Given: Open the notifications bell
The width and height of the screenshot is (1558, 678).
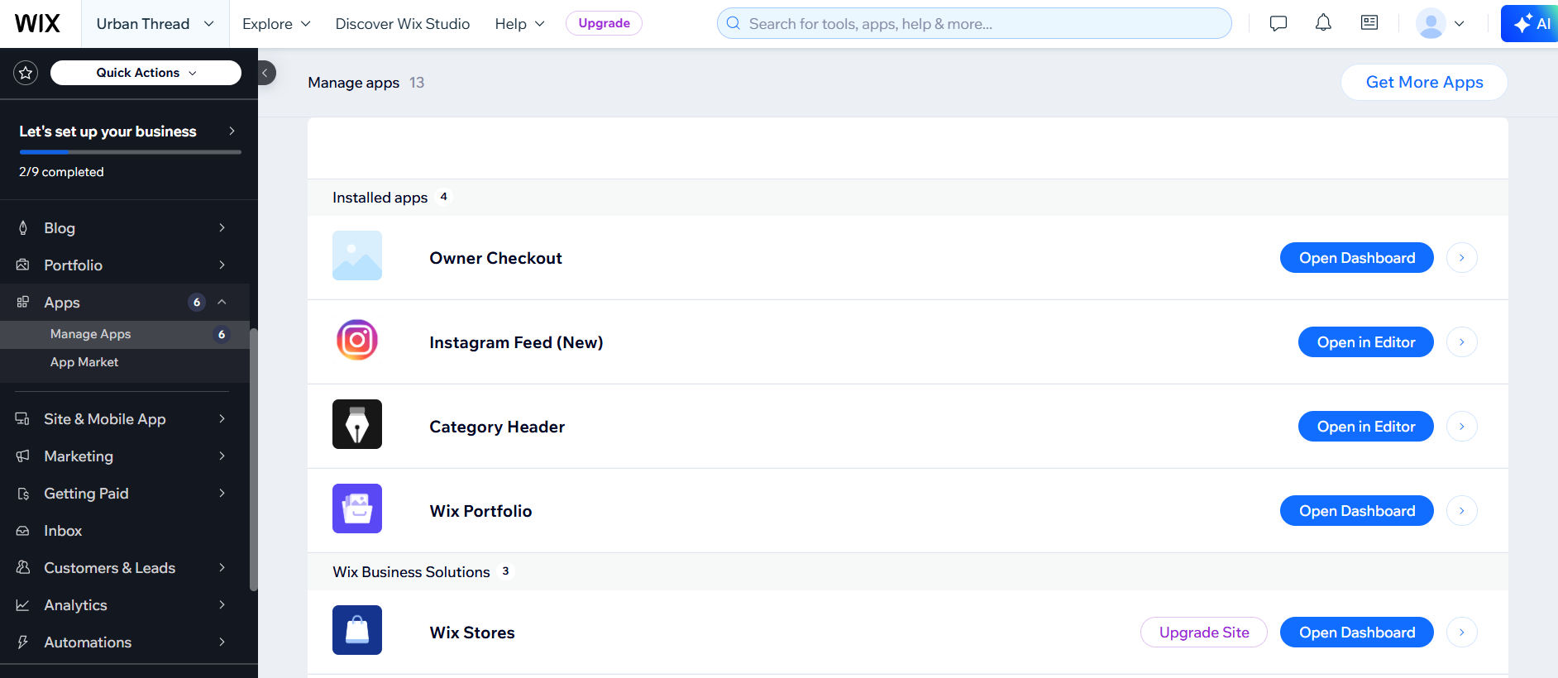Looking at the screenshot, I should (1323, 23).
